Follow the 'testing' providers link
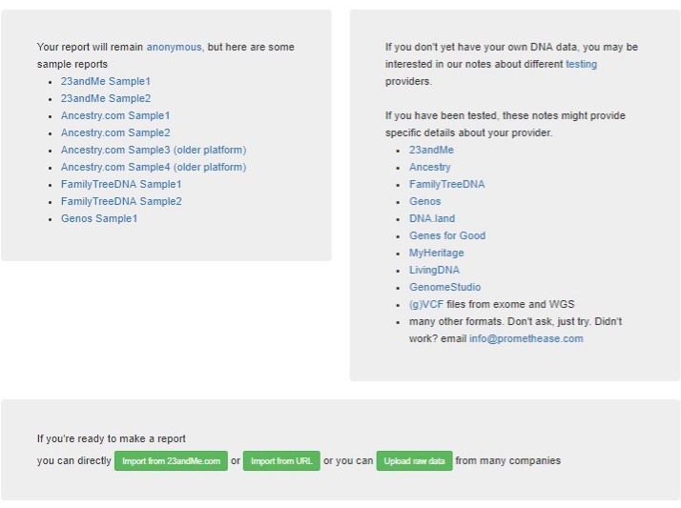The width and height of the screenshot is (681, 508). [581, 64]
